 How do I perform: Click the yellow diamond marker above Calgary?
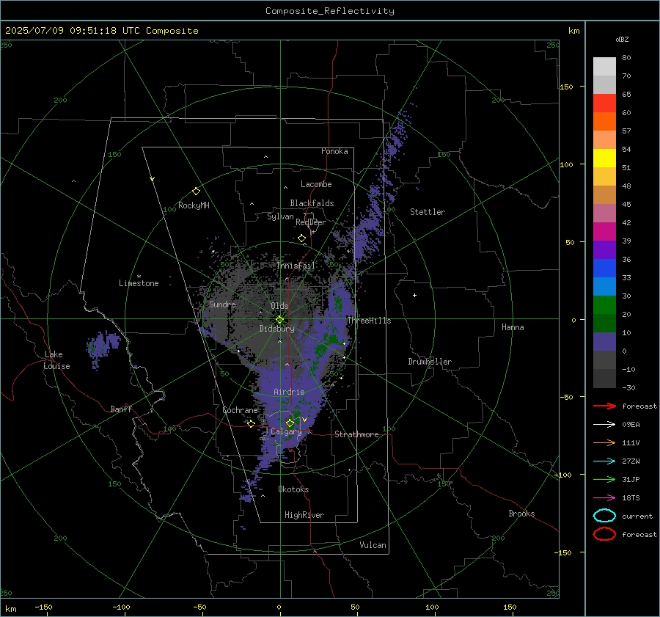click(x=290, y=423)
